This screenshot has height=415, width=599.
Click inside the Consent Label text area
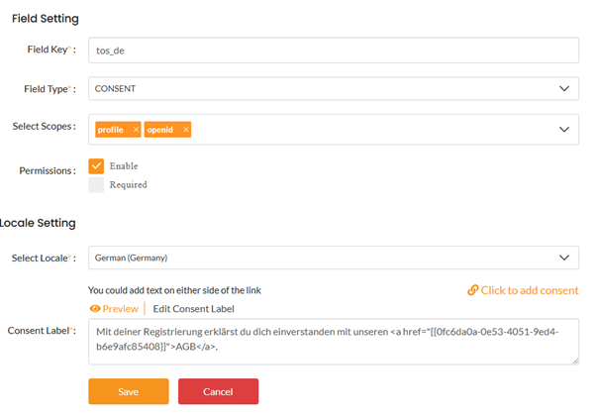click(333, 341)
